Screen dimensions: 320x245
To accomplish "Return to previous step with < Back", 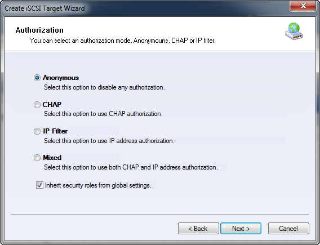I will coord(198,229).
